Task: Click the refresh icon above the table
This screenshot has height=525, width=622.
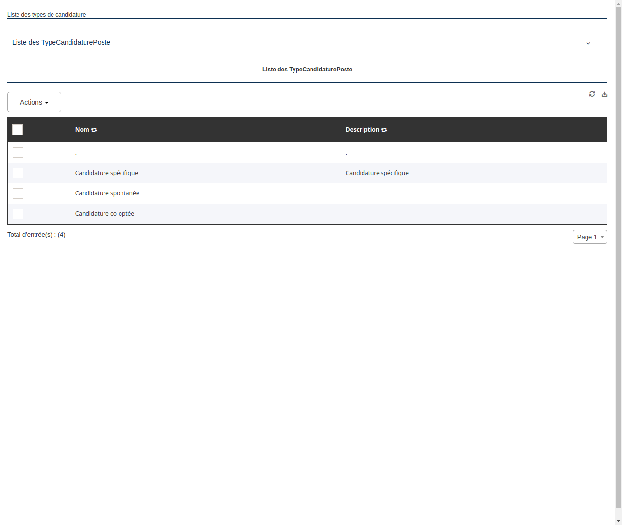Action: [x=592, y=94]
